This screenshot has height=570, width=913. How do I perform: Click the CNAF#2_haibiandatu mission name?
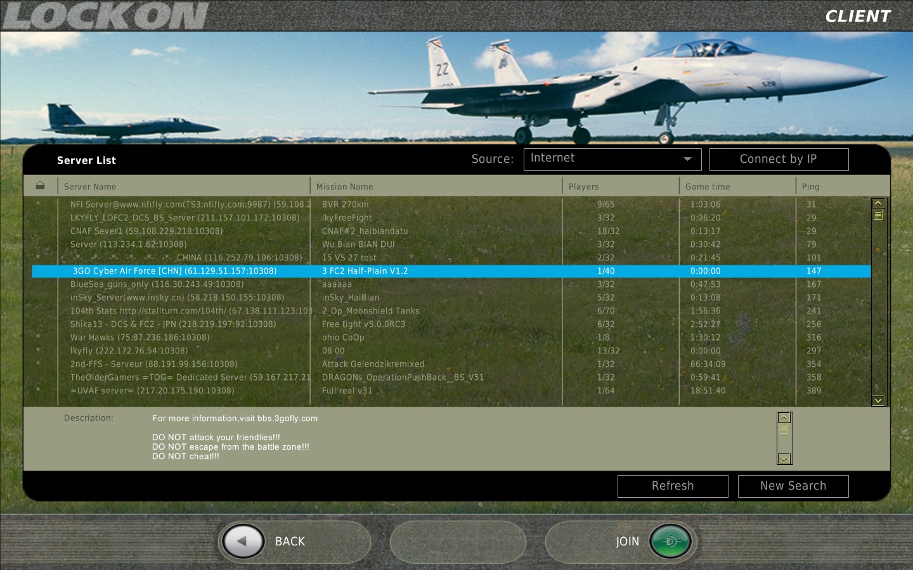[x=365, y=231]
